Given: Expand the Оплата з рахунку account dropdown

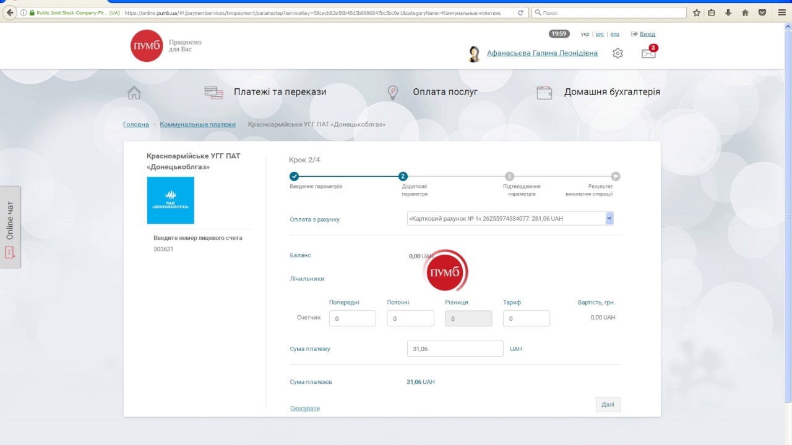Looking at the screenshot, I should pos(510,218).
